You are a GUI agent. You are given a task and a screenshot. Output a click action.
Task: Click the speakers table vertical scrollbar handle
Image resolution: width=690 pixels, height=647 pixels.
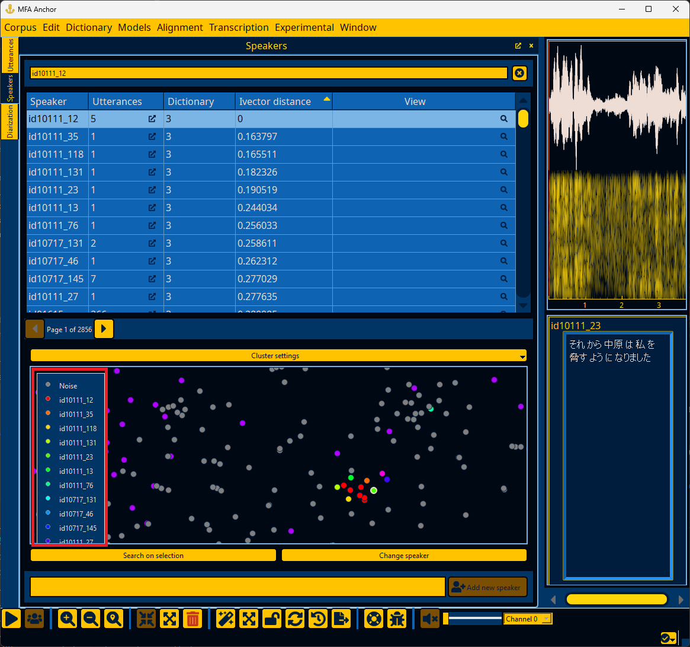523,119
